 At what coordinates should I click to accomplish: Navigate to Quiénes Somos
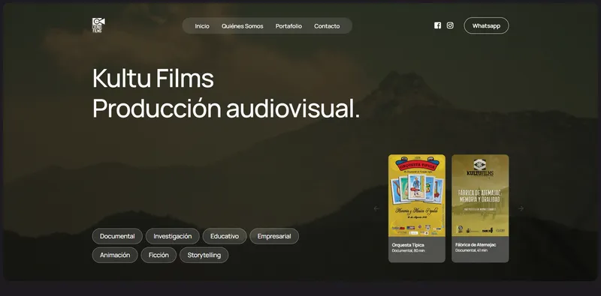[x=242, y=26]
